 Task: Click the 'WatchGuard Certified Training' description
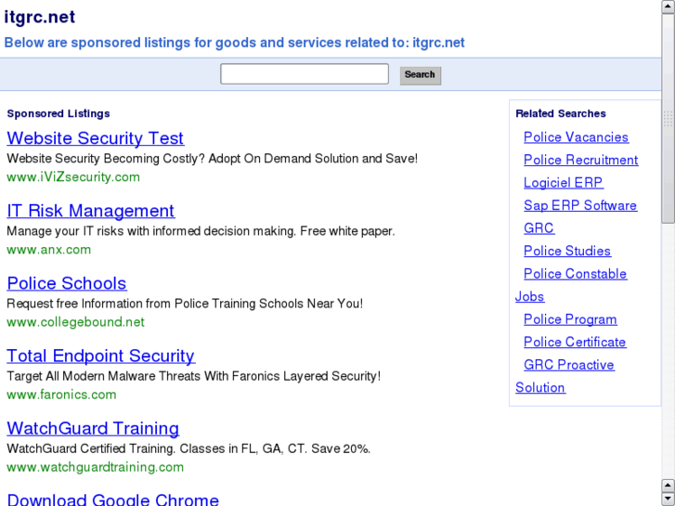click(188, 448)
